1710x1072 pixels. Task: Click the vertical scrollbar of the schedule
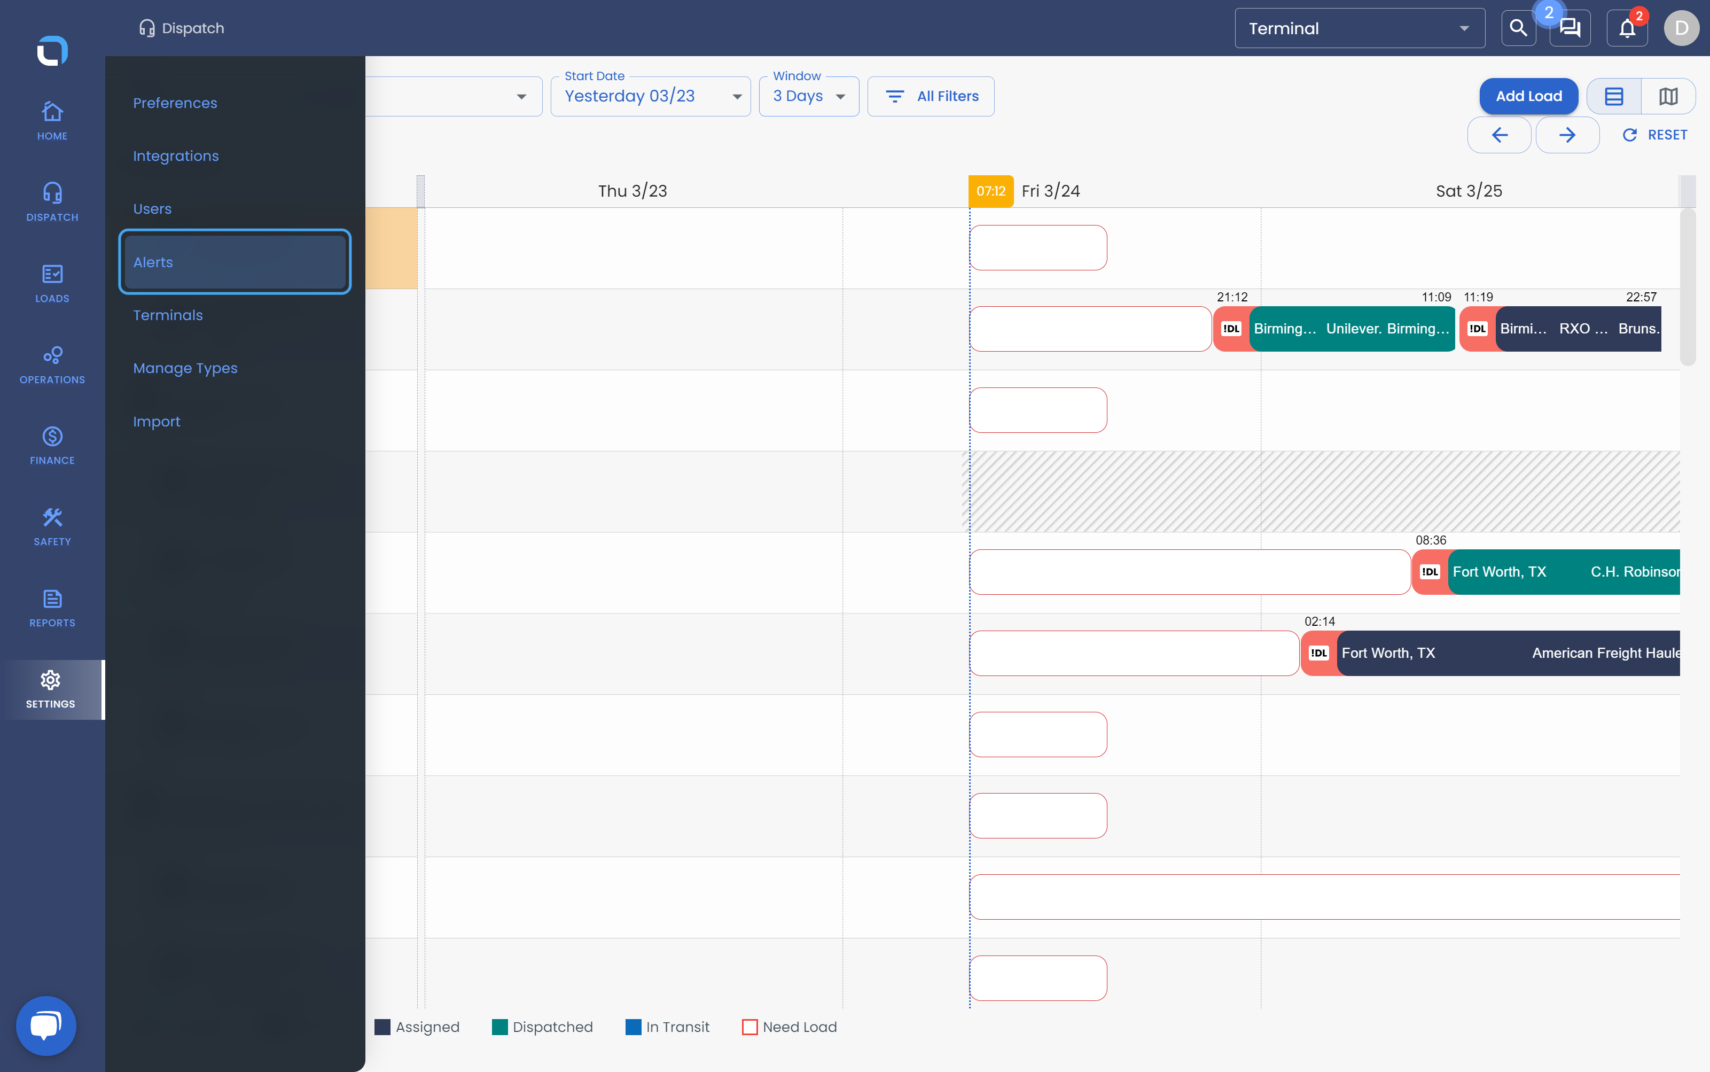[1688, 286]
